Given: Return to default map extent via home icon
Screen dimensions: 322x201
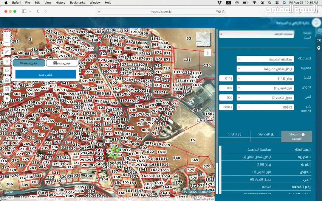Looking at the screenshot, I should click(x=7, y=80).
